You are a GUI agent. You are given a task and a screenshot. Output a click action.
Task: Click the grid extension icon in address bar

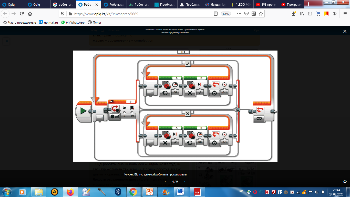click(254, 14)
